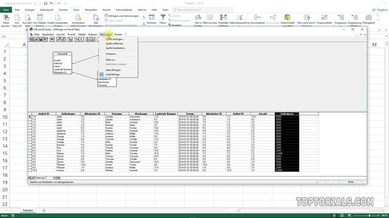The height and width of the screenshot is (218, 389).
Task: Click the Sort Descending icon in Query toolbar
Action: pyautogui.click(x=93, y=39)
